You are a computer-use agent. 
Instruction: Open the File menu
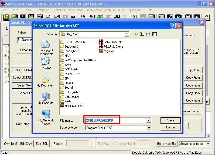[4, 10]
